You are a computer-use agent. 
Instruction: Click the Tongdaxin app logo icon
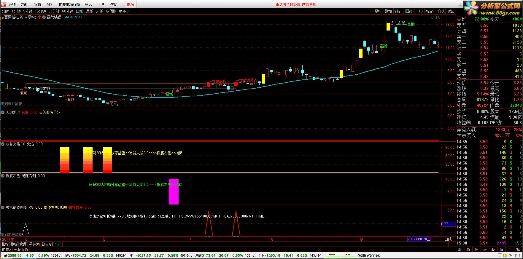click(4, 4)
